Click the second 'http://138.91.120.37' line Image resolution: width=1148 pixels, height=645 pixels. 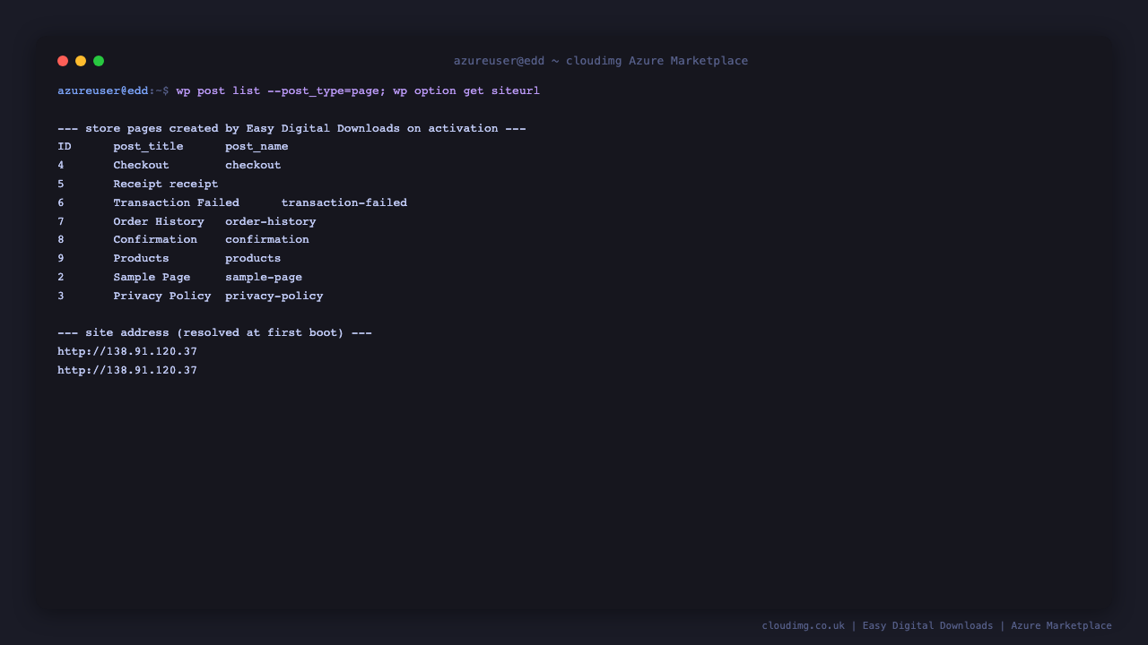coord(127,371)
